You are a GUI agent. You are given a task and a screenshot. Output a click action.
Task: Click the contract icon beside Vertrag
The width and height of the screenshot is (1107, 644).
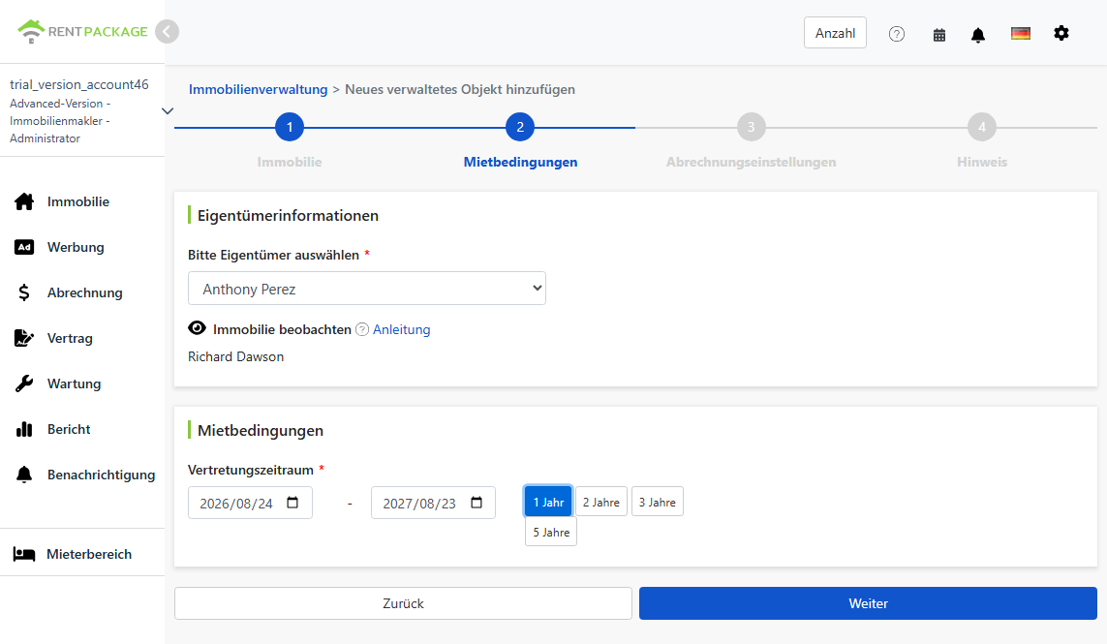point(24,338)
